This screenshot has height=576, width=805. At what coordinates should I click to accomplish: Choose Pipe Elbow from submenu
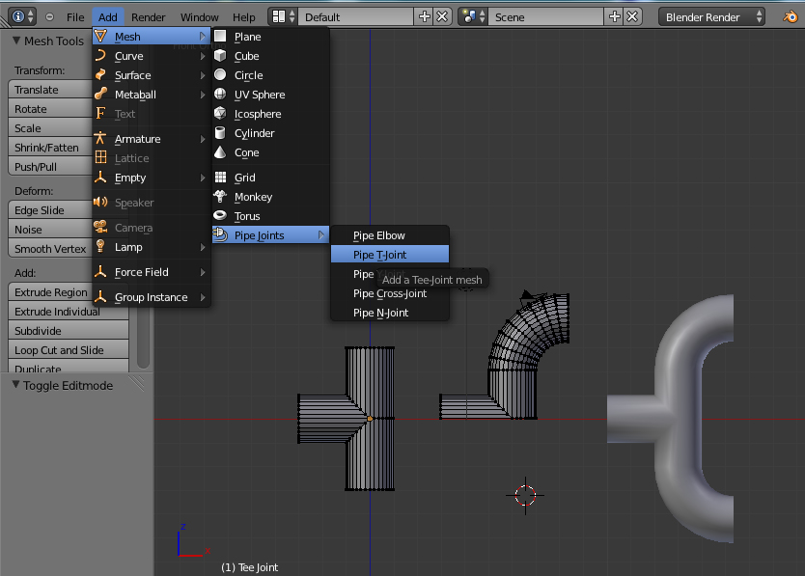click(390, 235)
